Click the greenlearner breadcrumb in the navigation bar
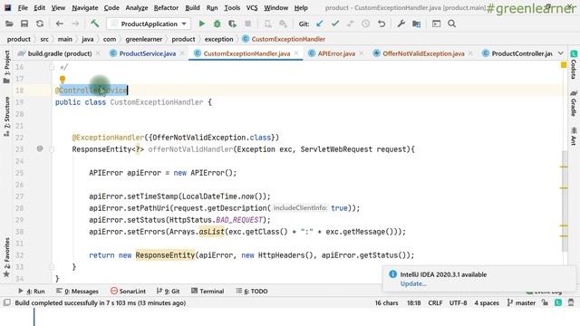 [143, 39]
